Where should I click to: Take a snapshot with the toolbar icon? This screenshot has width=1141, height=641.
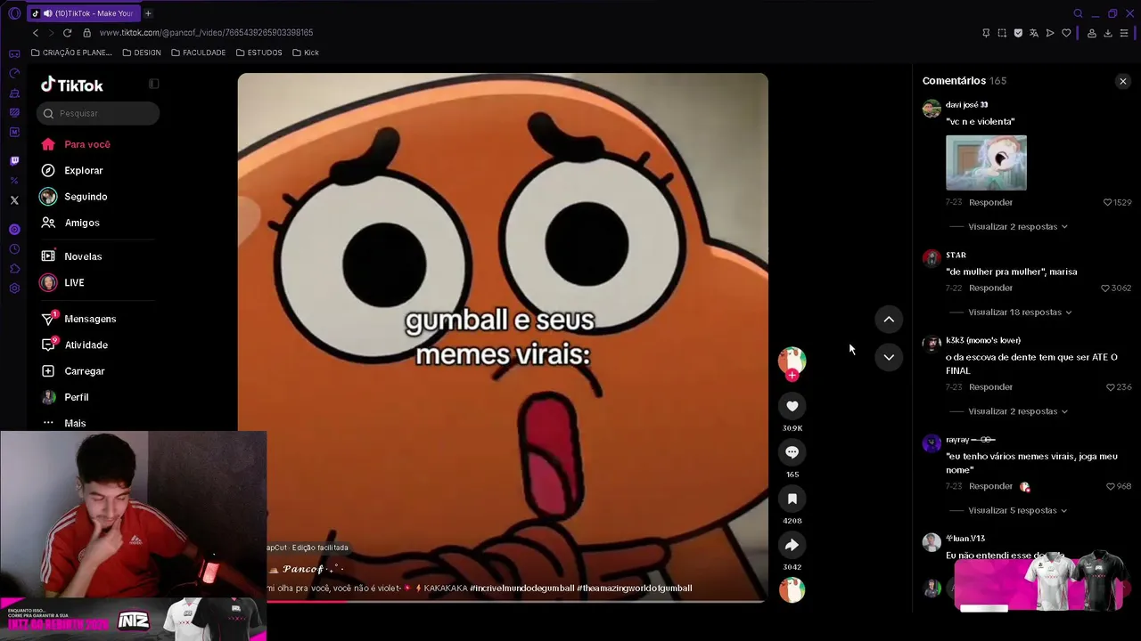[x=1002, y=33]
